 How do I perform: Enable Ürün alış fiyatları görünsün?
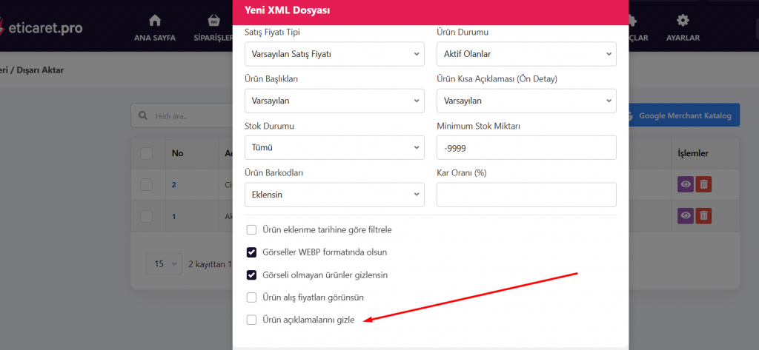(x=252, y=297)
